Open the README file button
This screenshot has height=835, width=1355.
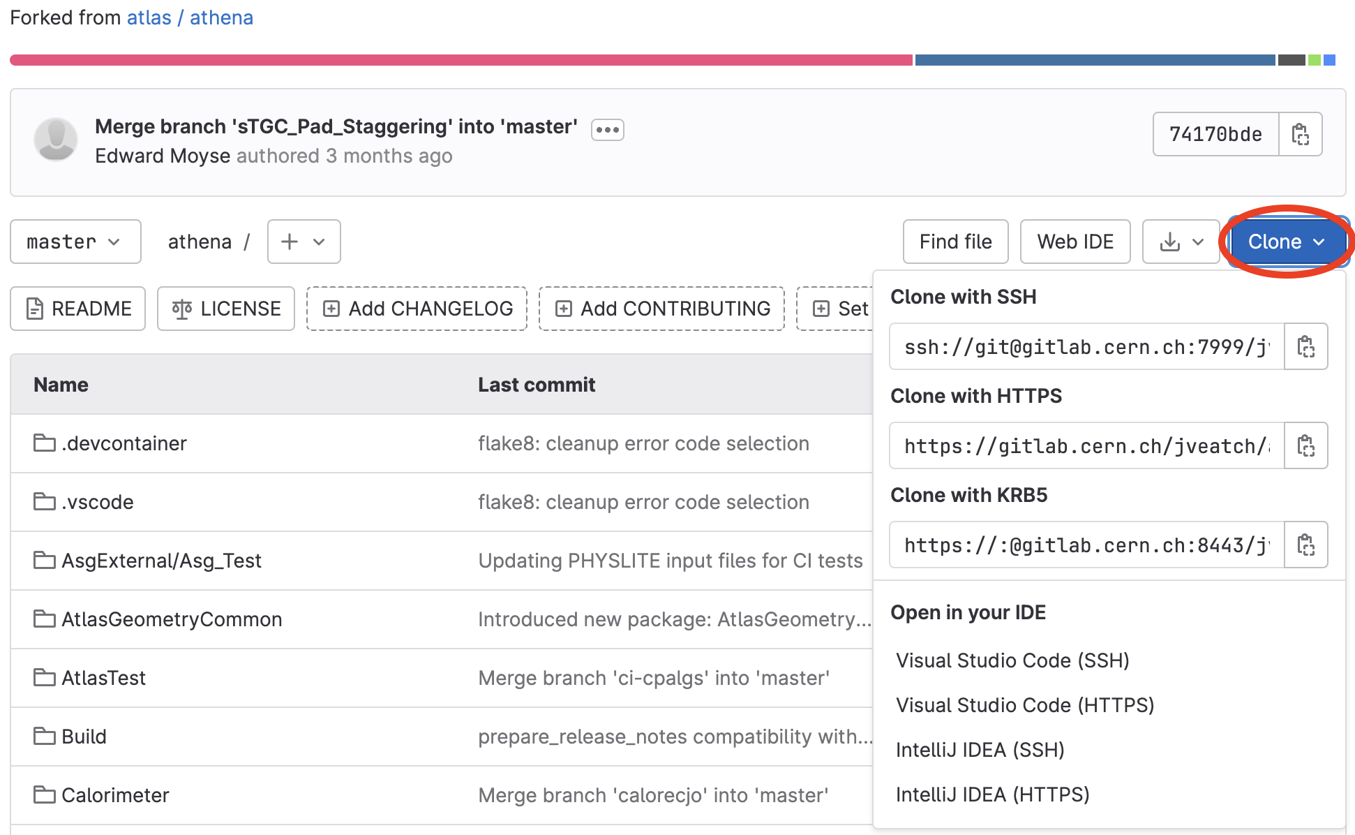pyautogui.click(x=78, y=309)
